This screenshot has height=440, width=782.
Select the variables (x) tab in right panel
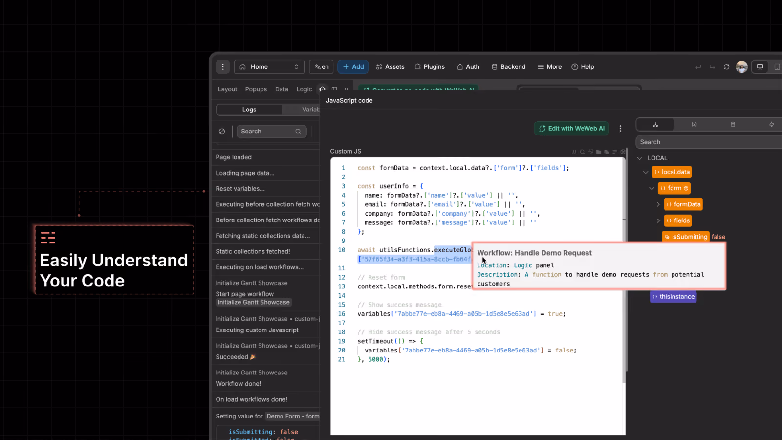pyautogui.click(x=694, y=125)
